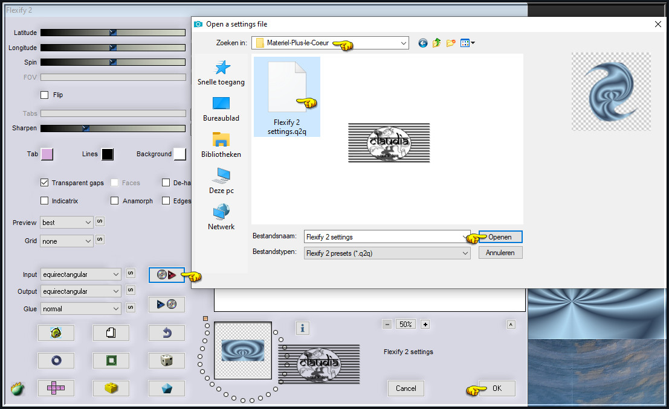This screenshot has width=669, height=409.
Task: Click the Flexify OK button
Action: pos(497,388)
